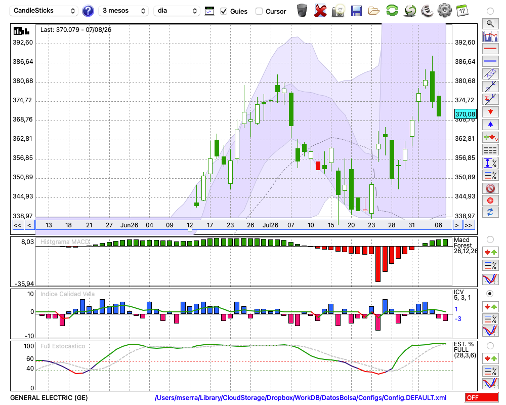Click the << jump back button
Viewport: 506px width, 405px height.
[18, 225]
